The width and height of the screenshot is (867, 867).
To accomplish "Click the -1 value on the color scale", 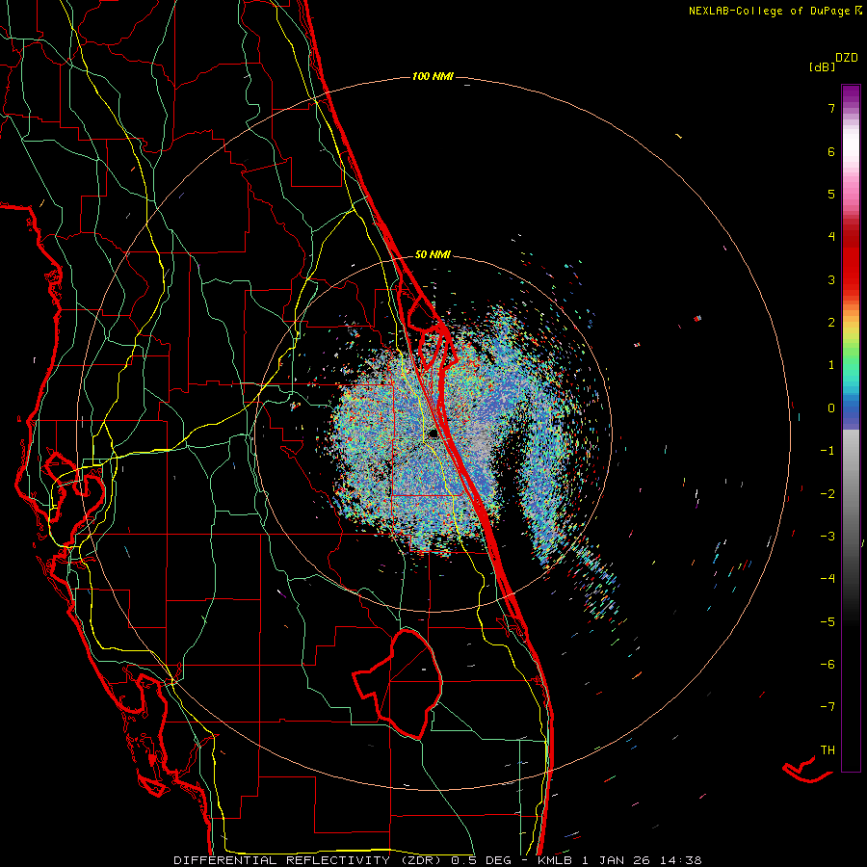I will [828, 451].
